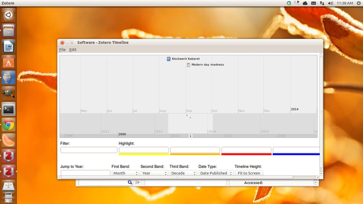Click the colored grid icon beside the search magnifier
Screen dimensions: 363x204
(x=138, y=182)
